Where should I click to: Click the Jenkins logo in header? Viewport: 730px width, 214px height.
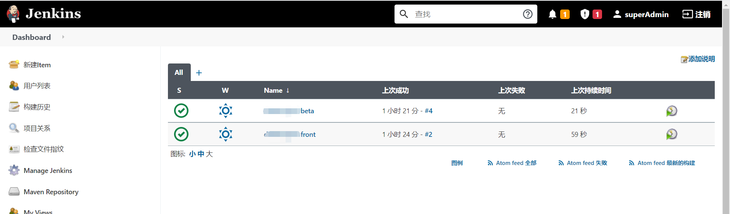(x=13, y=14)
